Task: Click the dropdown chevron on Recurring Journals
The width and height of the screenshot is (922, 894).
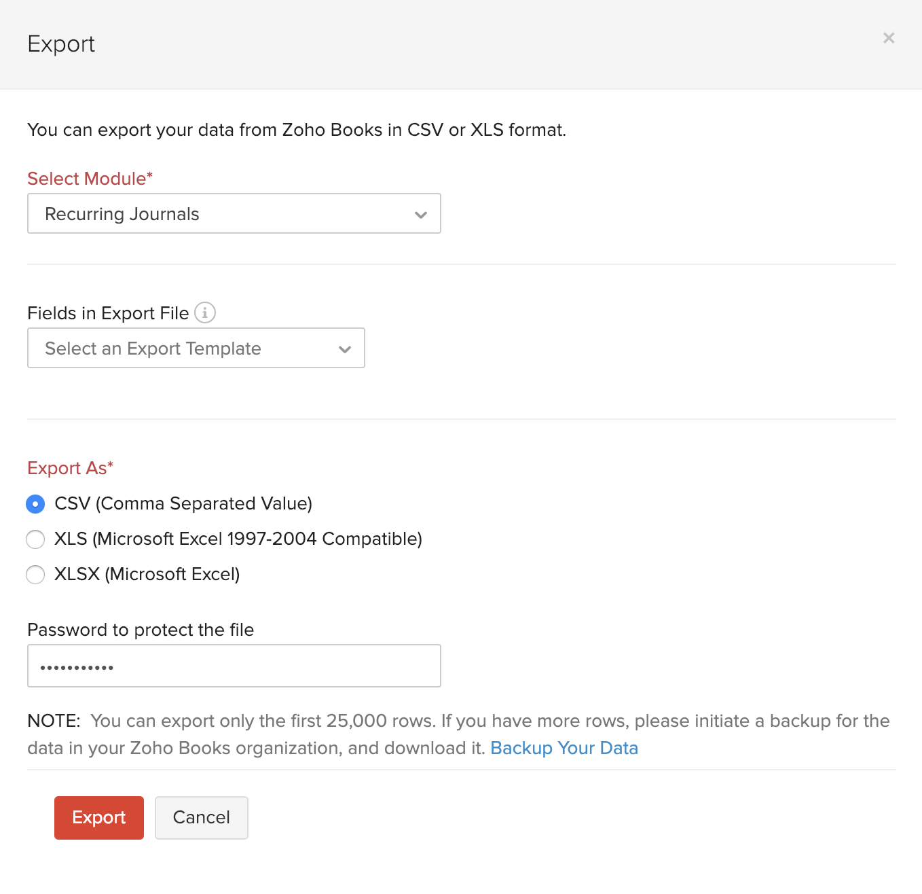Action: [420, 213]
